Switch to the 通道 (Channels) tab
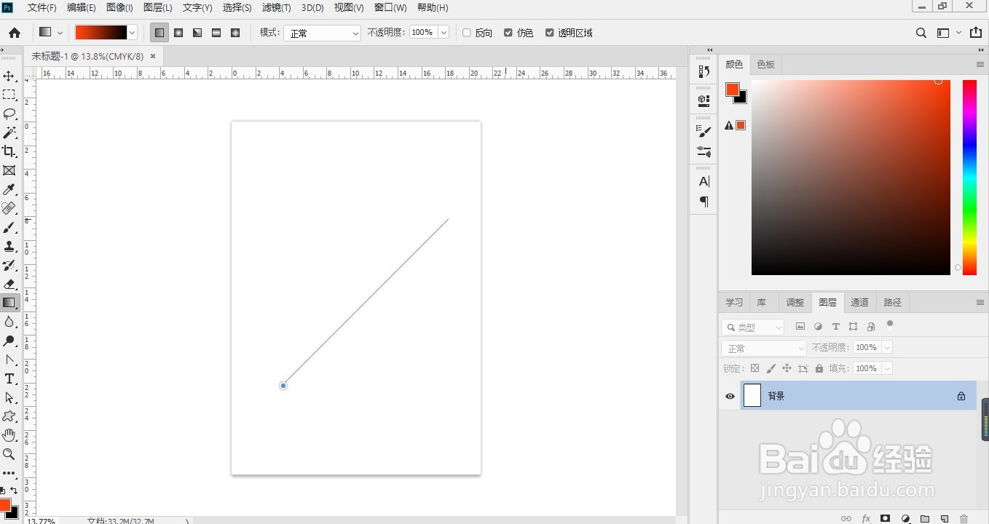 coord(859,303)
